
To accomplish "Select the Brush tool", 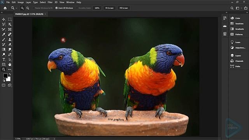I will pyautogui.click(x=4, y=39).
